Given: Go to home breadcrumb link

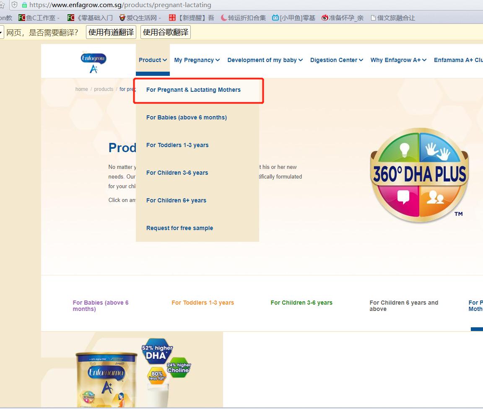Looking at the screenshot, I should point(82,89).
